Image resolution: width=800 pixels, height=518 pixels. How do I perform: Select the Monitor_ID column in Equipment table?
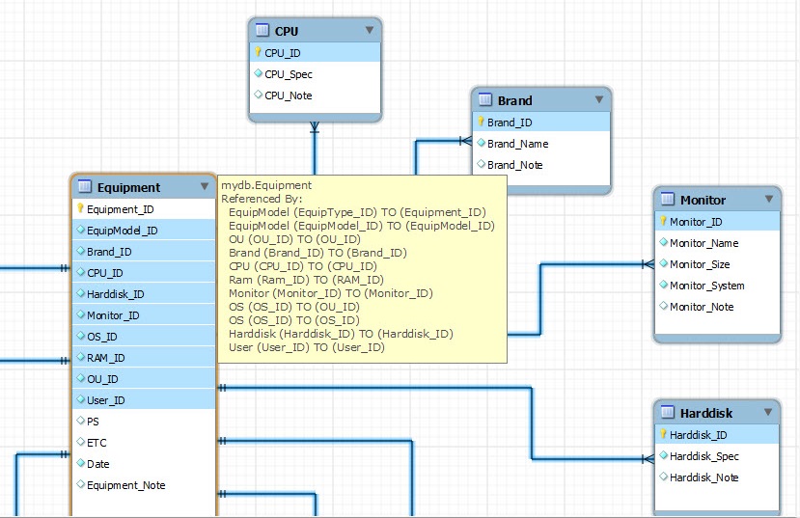coord(144,315)
